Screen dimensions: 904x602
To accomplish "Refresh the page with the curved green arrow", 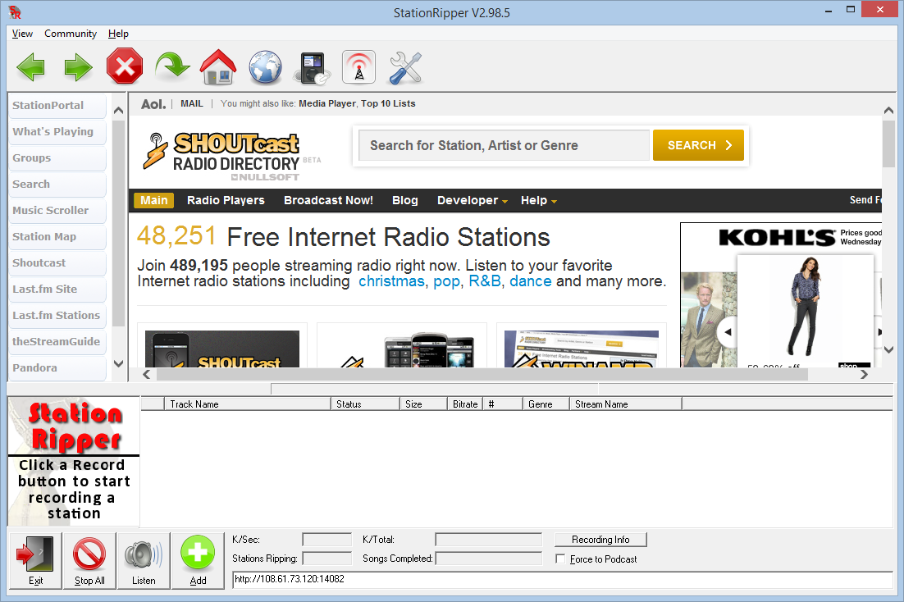I will 171,66.
